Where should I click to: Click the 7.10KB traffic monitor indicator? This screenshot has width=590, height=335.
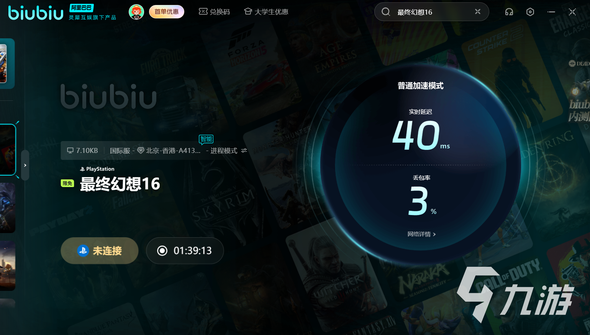(x=82, y=151)
